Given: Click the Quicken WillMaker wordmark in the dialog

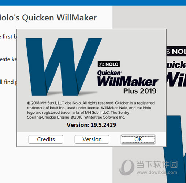Looking at the screenshot, I should pyautogui.click(x=128, y=78).
